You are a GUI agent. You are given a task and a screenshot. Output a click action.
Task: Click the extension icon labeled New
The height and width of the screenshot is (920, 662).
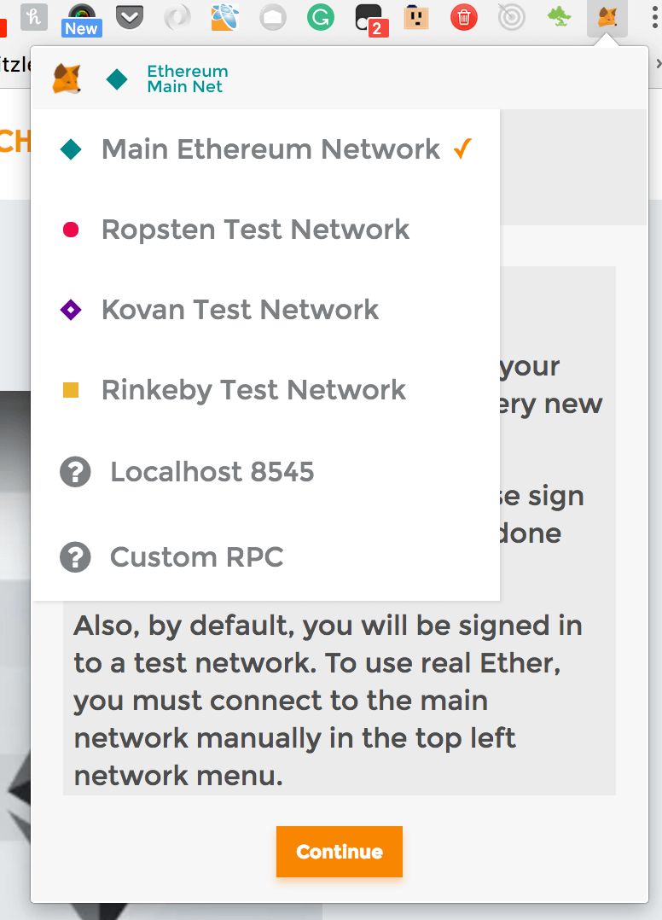coord(82,20)
